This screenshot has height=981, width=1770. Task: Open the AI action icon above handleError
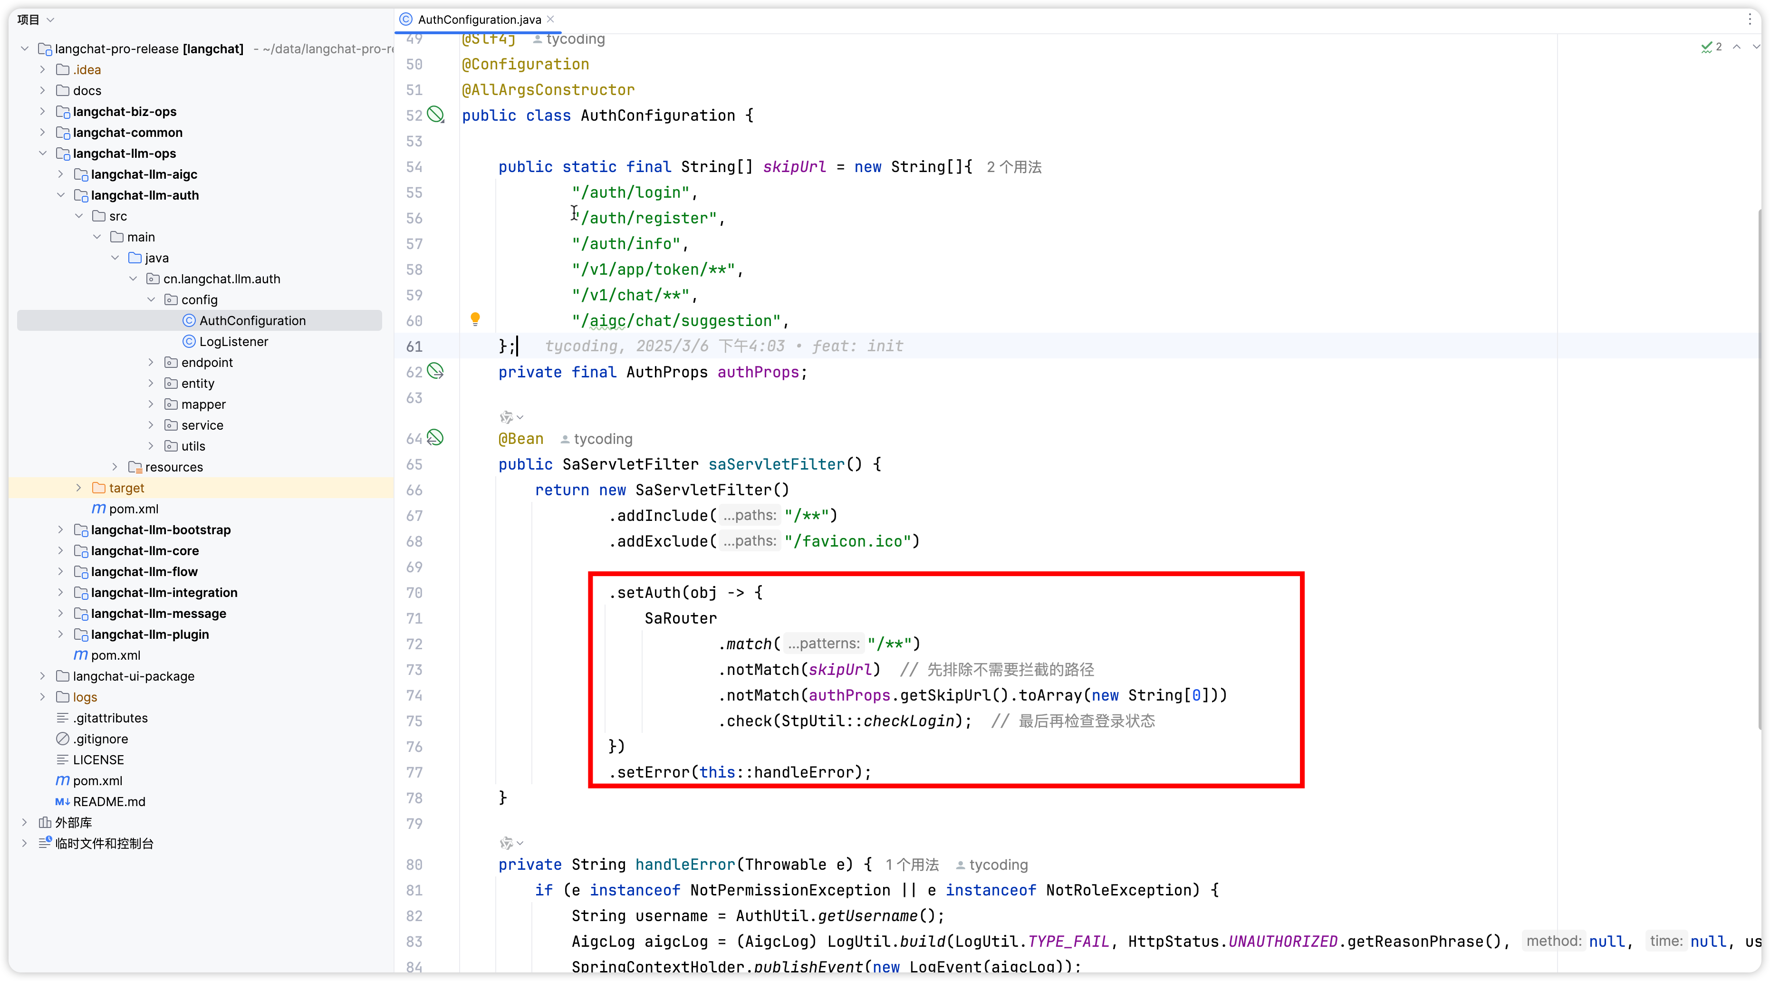coord(508,843)
